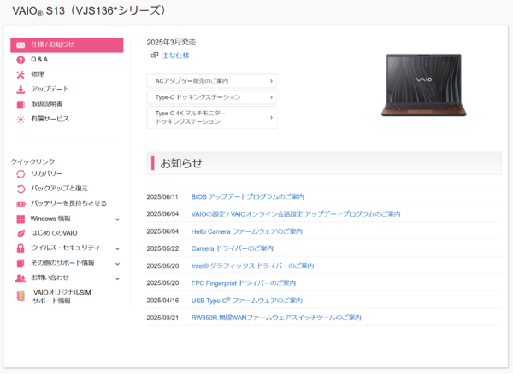Viewport: 513px width, 374px height.
Task: Click the お知らせ section heading
Action: click(181, 163)
